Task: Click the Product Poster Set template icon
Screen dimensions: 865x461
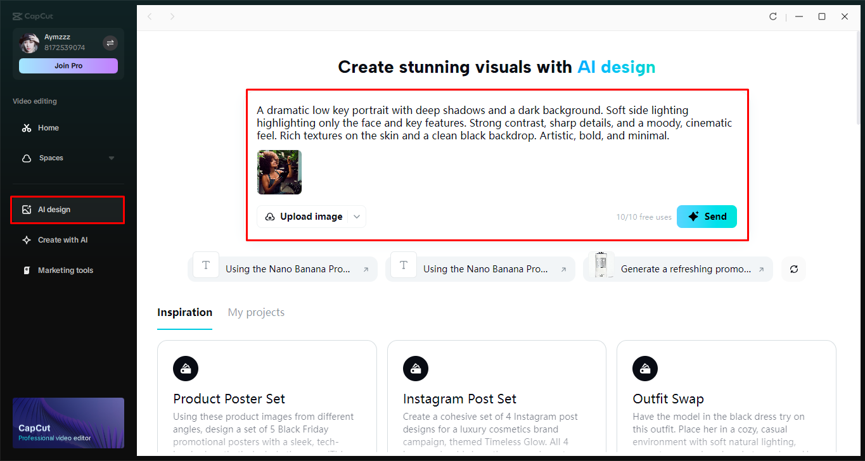Action: click(x=185, y=368)
